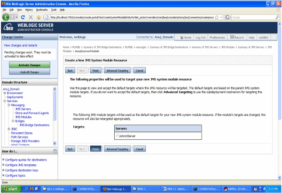Screen dimensions: 282x193
Task: Launch Firefox from quick launch tray
Action: coord(31,189)
